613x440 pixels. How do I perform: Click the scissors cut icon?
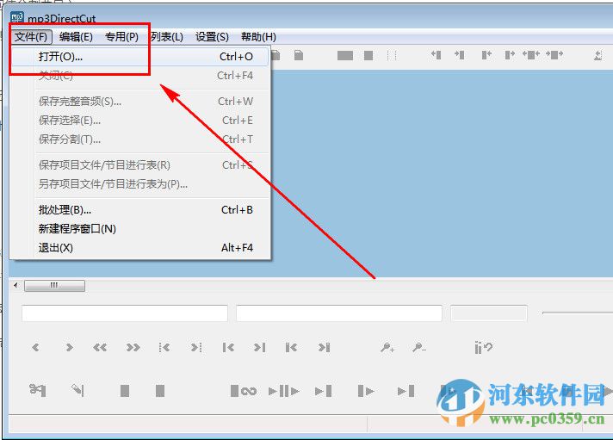tap(38, 390)
